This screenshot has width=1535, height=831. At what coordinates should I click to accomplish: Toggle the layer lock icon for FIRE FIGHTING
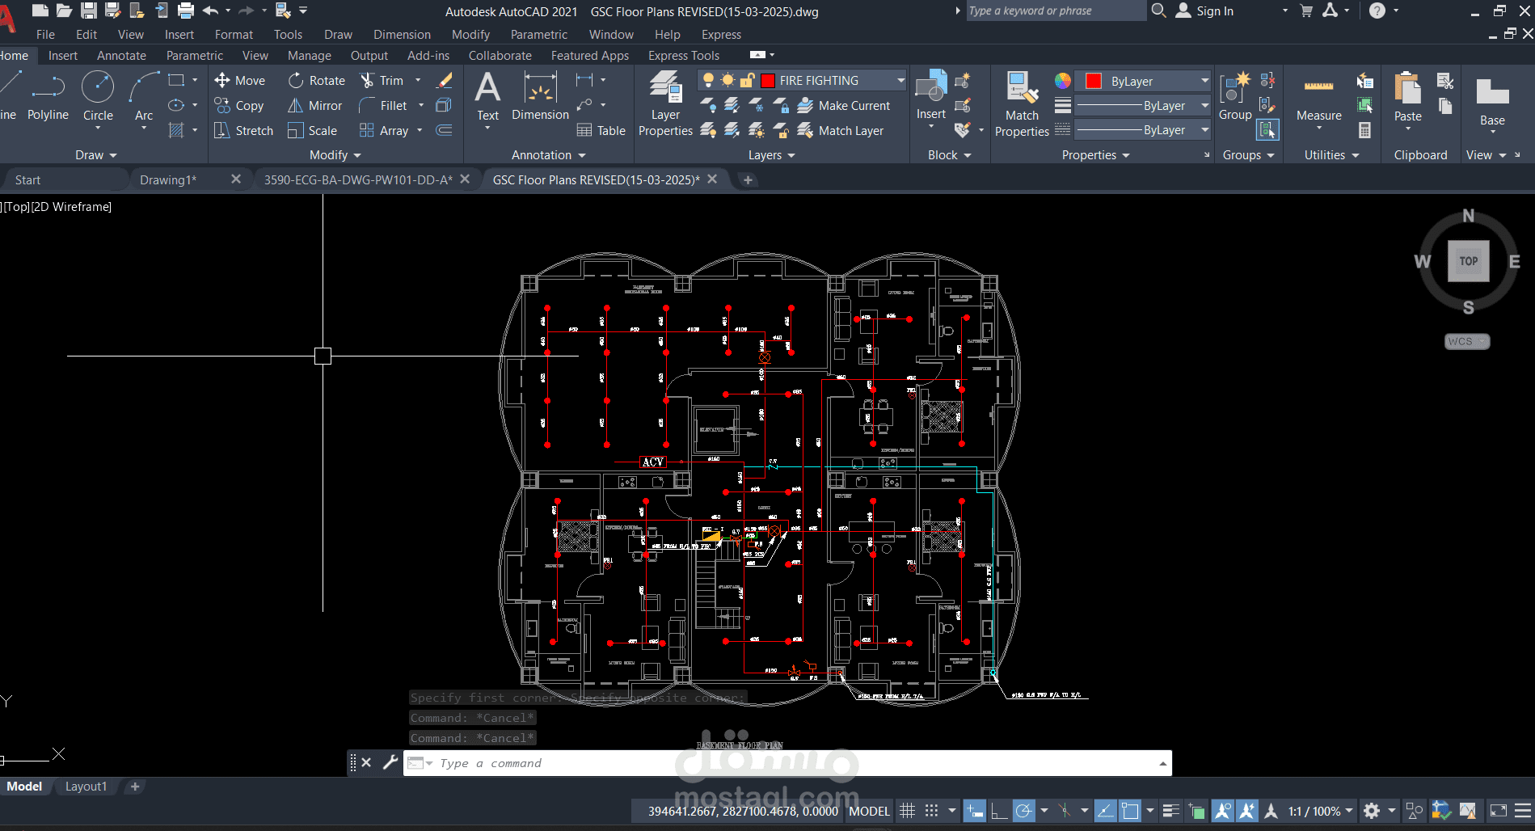[748, 80]
